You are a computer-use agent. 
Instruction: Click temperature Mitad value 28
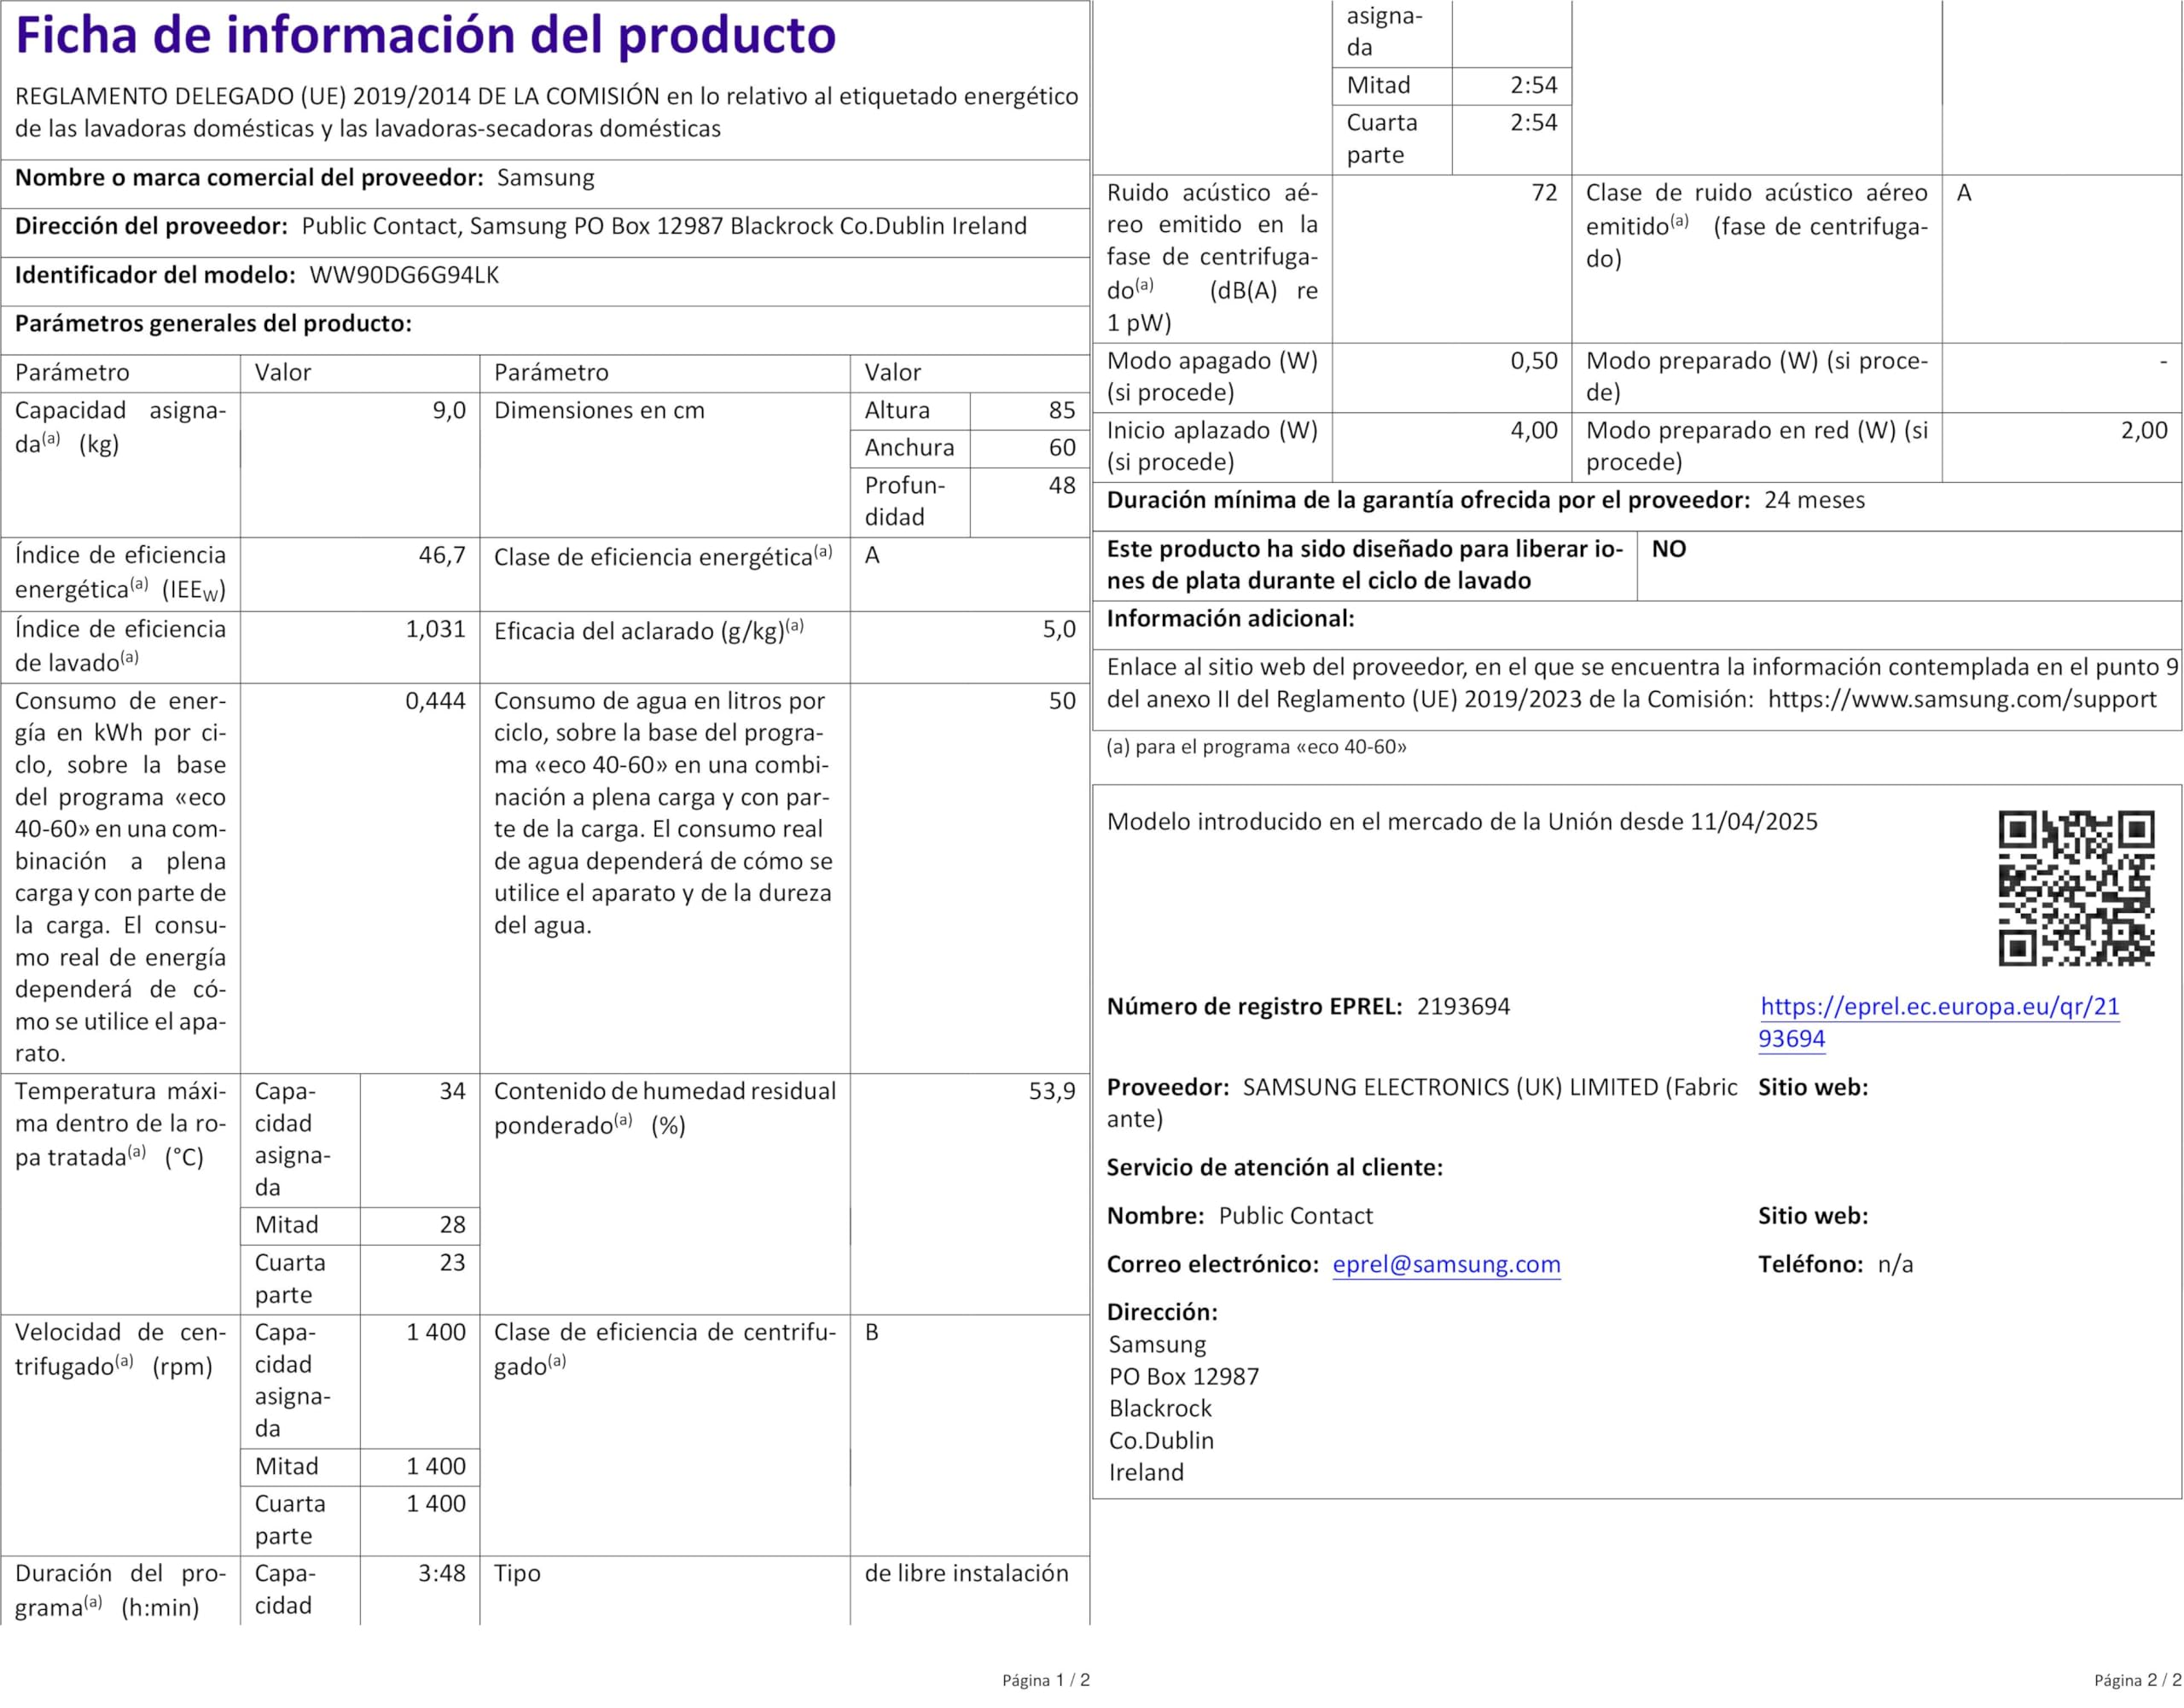pyautogui.click(x=453, y=1224)
